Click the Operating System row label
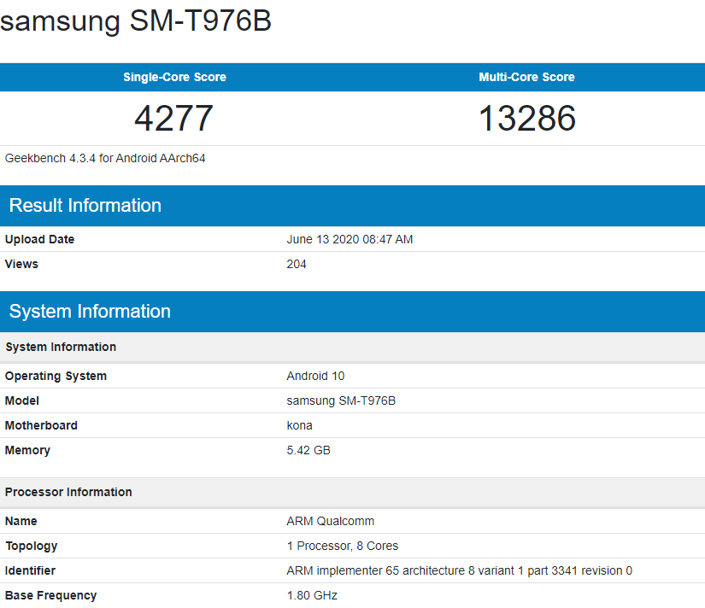Image resolution: width=705 pixels, height=608 pixels. coord(56,376)
